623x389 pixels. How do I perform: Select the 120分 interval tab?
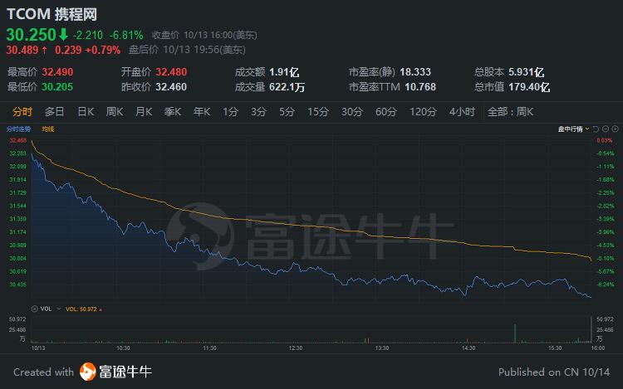coord(423,112)
